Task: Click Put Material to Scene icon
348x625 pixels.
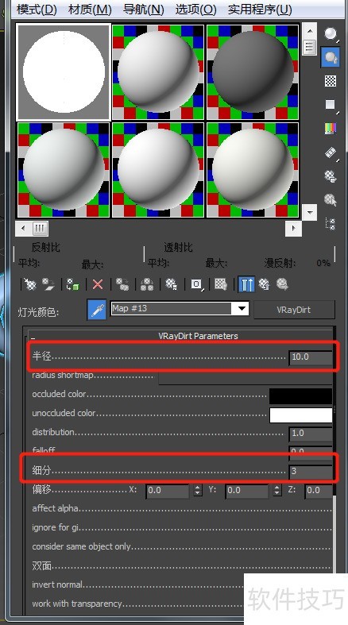Action: (48, 284)
